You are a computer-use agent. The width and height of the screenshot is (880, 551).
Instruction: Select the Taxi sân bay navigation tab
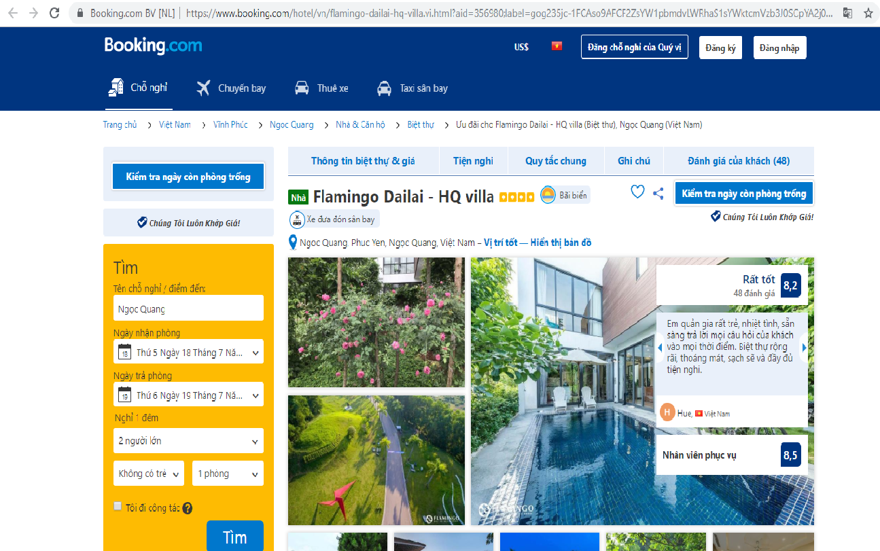(x=412, y=88)
